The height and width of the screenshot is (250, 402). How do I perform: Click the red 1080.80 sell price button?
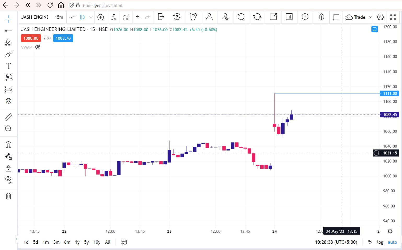pyautogui.click(x=31, y=38)
